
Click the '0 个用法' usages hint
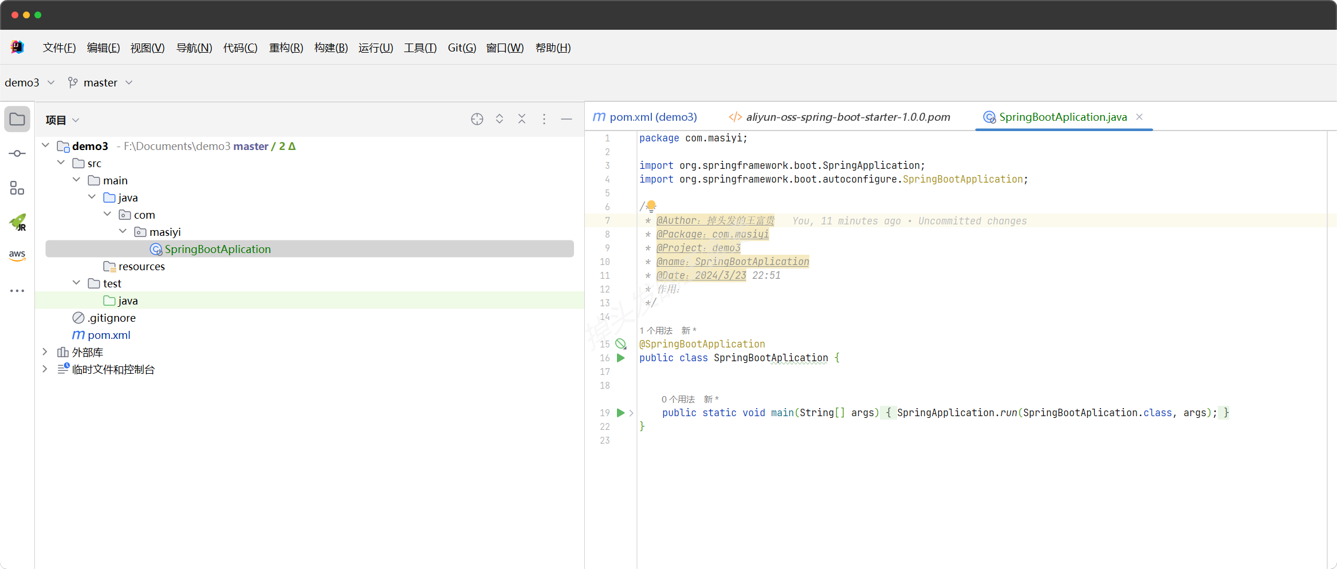678,399
